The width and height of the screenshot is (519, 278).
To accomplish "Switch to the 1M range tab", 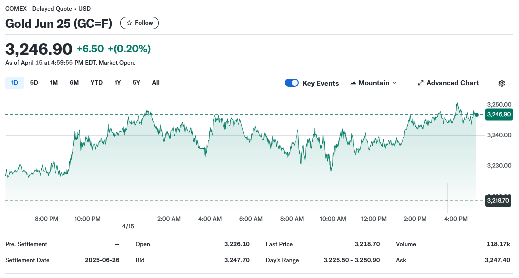I will click(54, 83).
